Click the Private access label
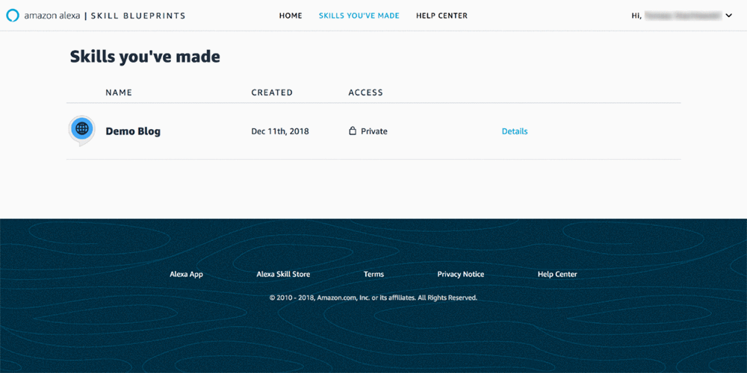747x373 pixels. [374, 131]
